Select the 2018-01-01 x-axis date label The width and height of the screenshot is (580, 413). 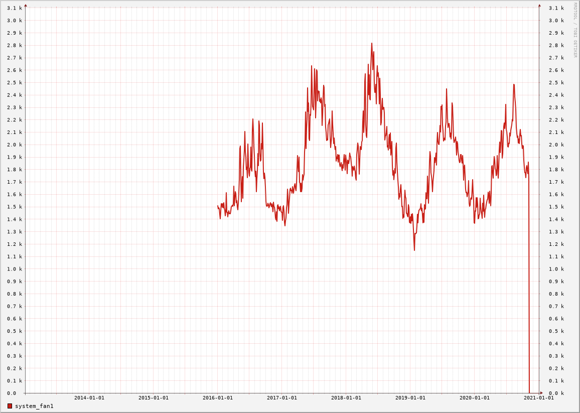pyautogui.click(x=346, y=398)
